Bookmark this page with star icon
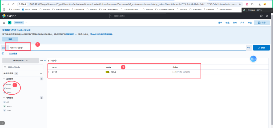 [x=240, y=4]
